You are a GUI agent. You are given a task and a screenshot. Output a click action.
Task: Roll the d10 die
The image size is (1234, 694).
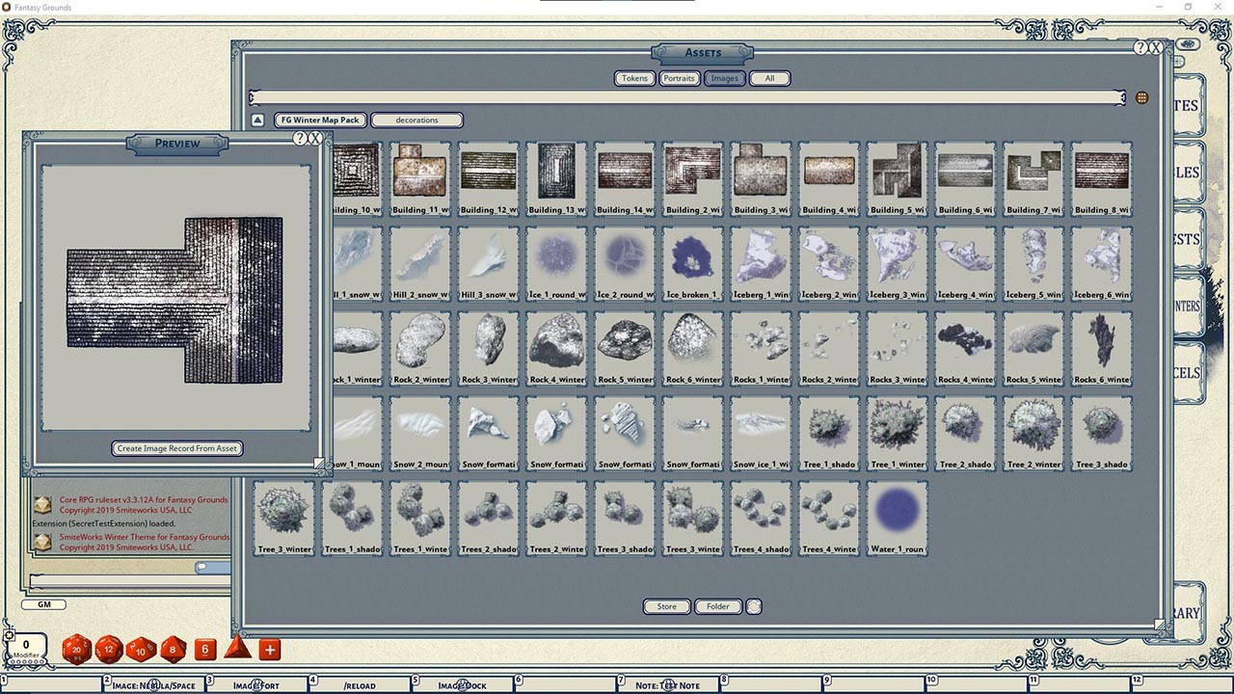[x=141, y=650]
